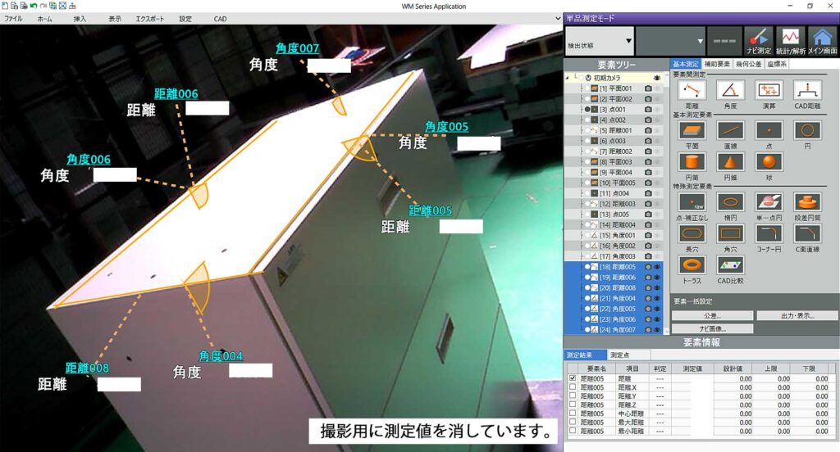The height and width of the screenshot is (452, 840).
Task: Select the 角度 (angle) measurement tool icon
Action: (729, 91)
